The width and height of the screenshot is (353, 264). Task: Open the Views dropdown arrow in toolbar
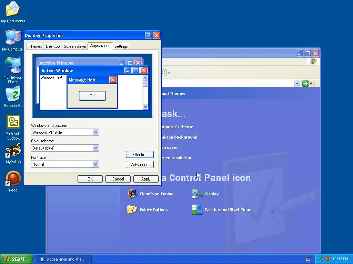tap(169, 73)
